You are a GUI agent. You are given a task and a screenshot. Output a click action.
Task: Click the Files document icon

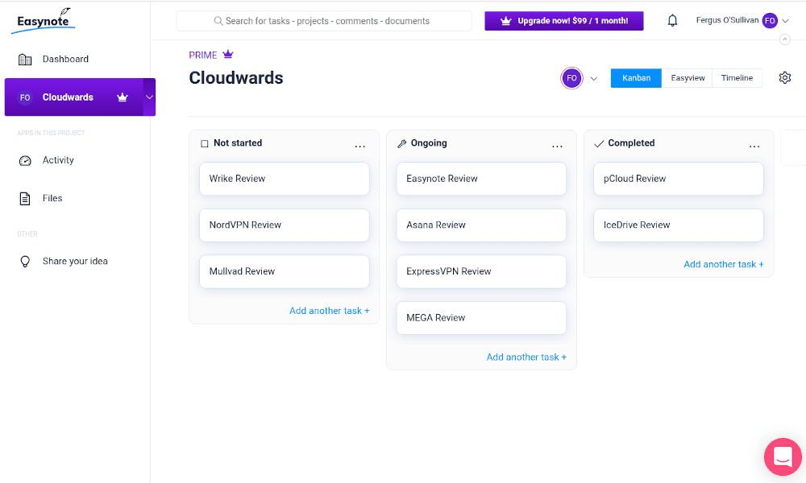[25, 199]
